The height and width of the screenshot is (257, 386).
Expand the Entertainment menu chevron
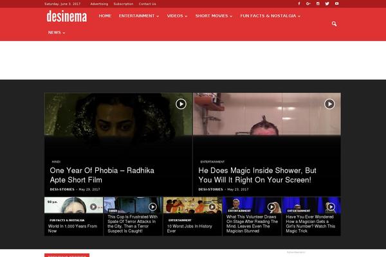pyautogui.click(x=158, y=16)
